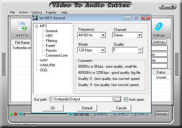
Task: Click the help question mark button
Action: pyautogui.click(x=163, y=7)
